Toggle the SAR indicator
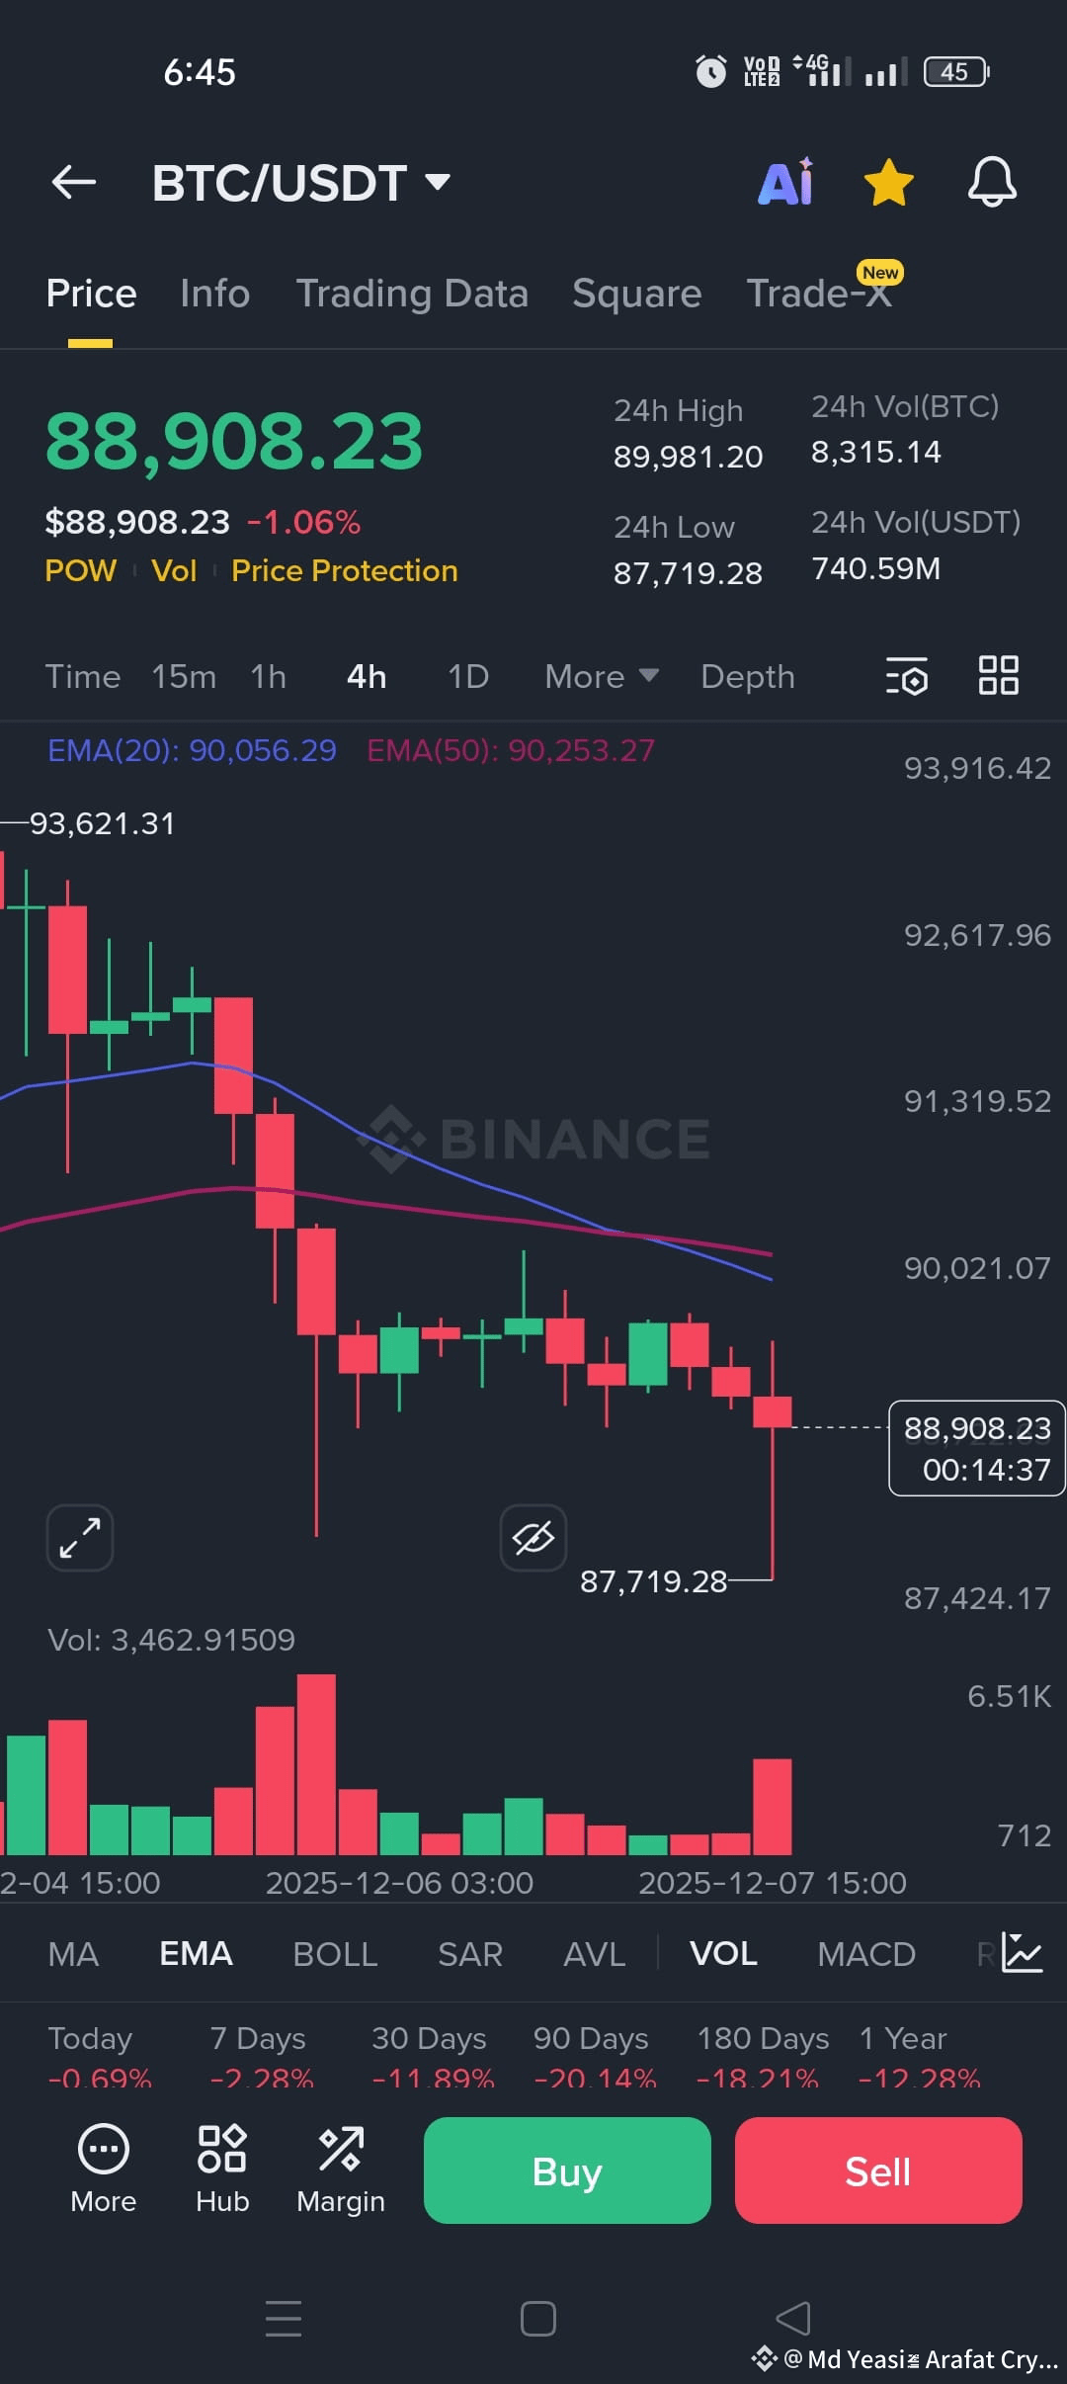Image resolution: width=1067 pixels, height=2384 pixels. pyautogui.click(x=470, y=1954)
